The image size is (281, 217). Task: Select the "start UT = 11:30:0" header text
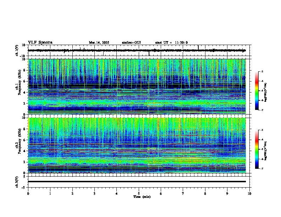(x=171, y=43)
